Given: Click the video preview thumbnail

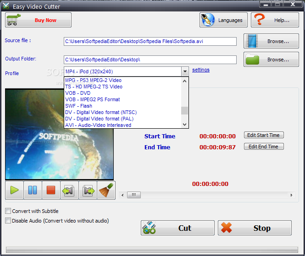Looking at the screenshot, I should pos(59,134).
